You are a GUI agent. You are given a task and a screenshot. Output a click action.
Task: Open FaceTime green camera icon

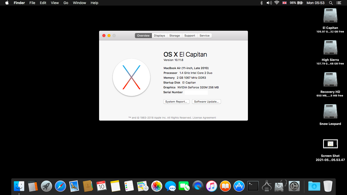[184, 186]
